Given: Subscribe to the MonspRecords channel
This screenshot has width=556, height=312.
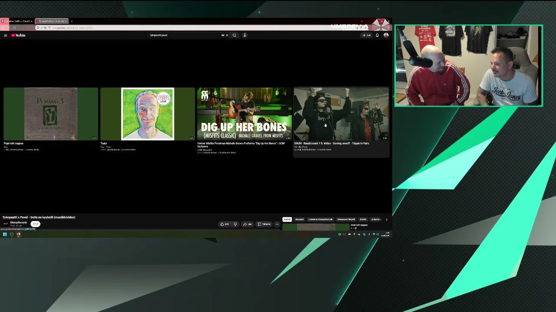Looking at the screenshot, I should coord(36,224).
